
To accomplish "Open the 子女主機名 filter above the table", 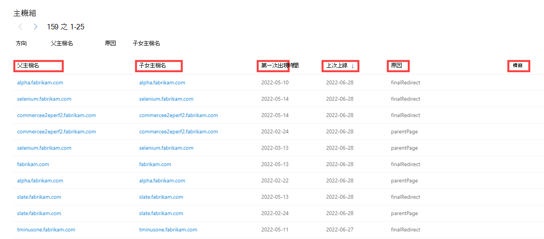I will (146, 43).
